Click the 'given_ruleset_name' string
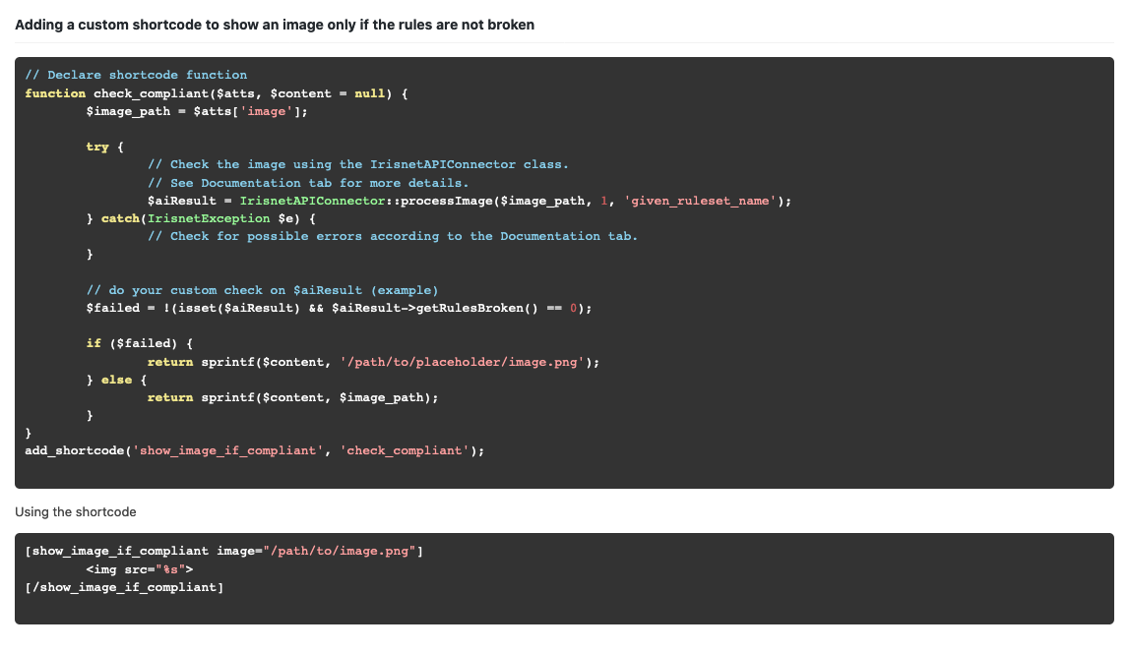 point(701,201)
